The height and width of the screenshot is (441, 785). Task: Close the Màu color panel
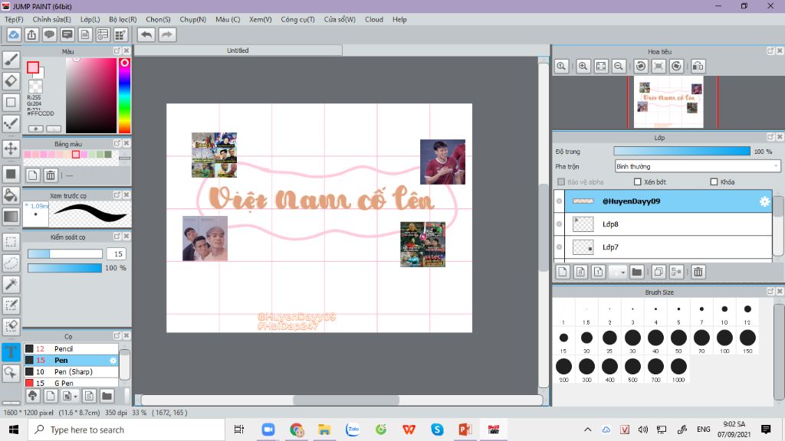coord(126,51)
